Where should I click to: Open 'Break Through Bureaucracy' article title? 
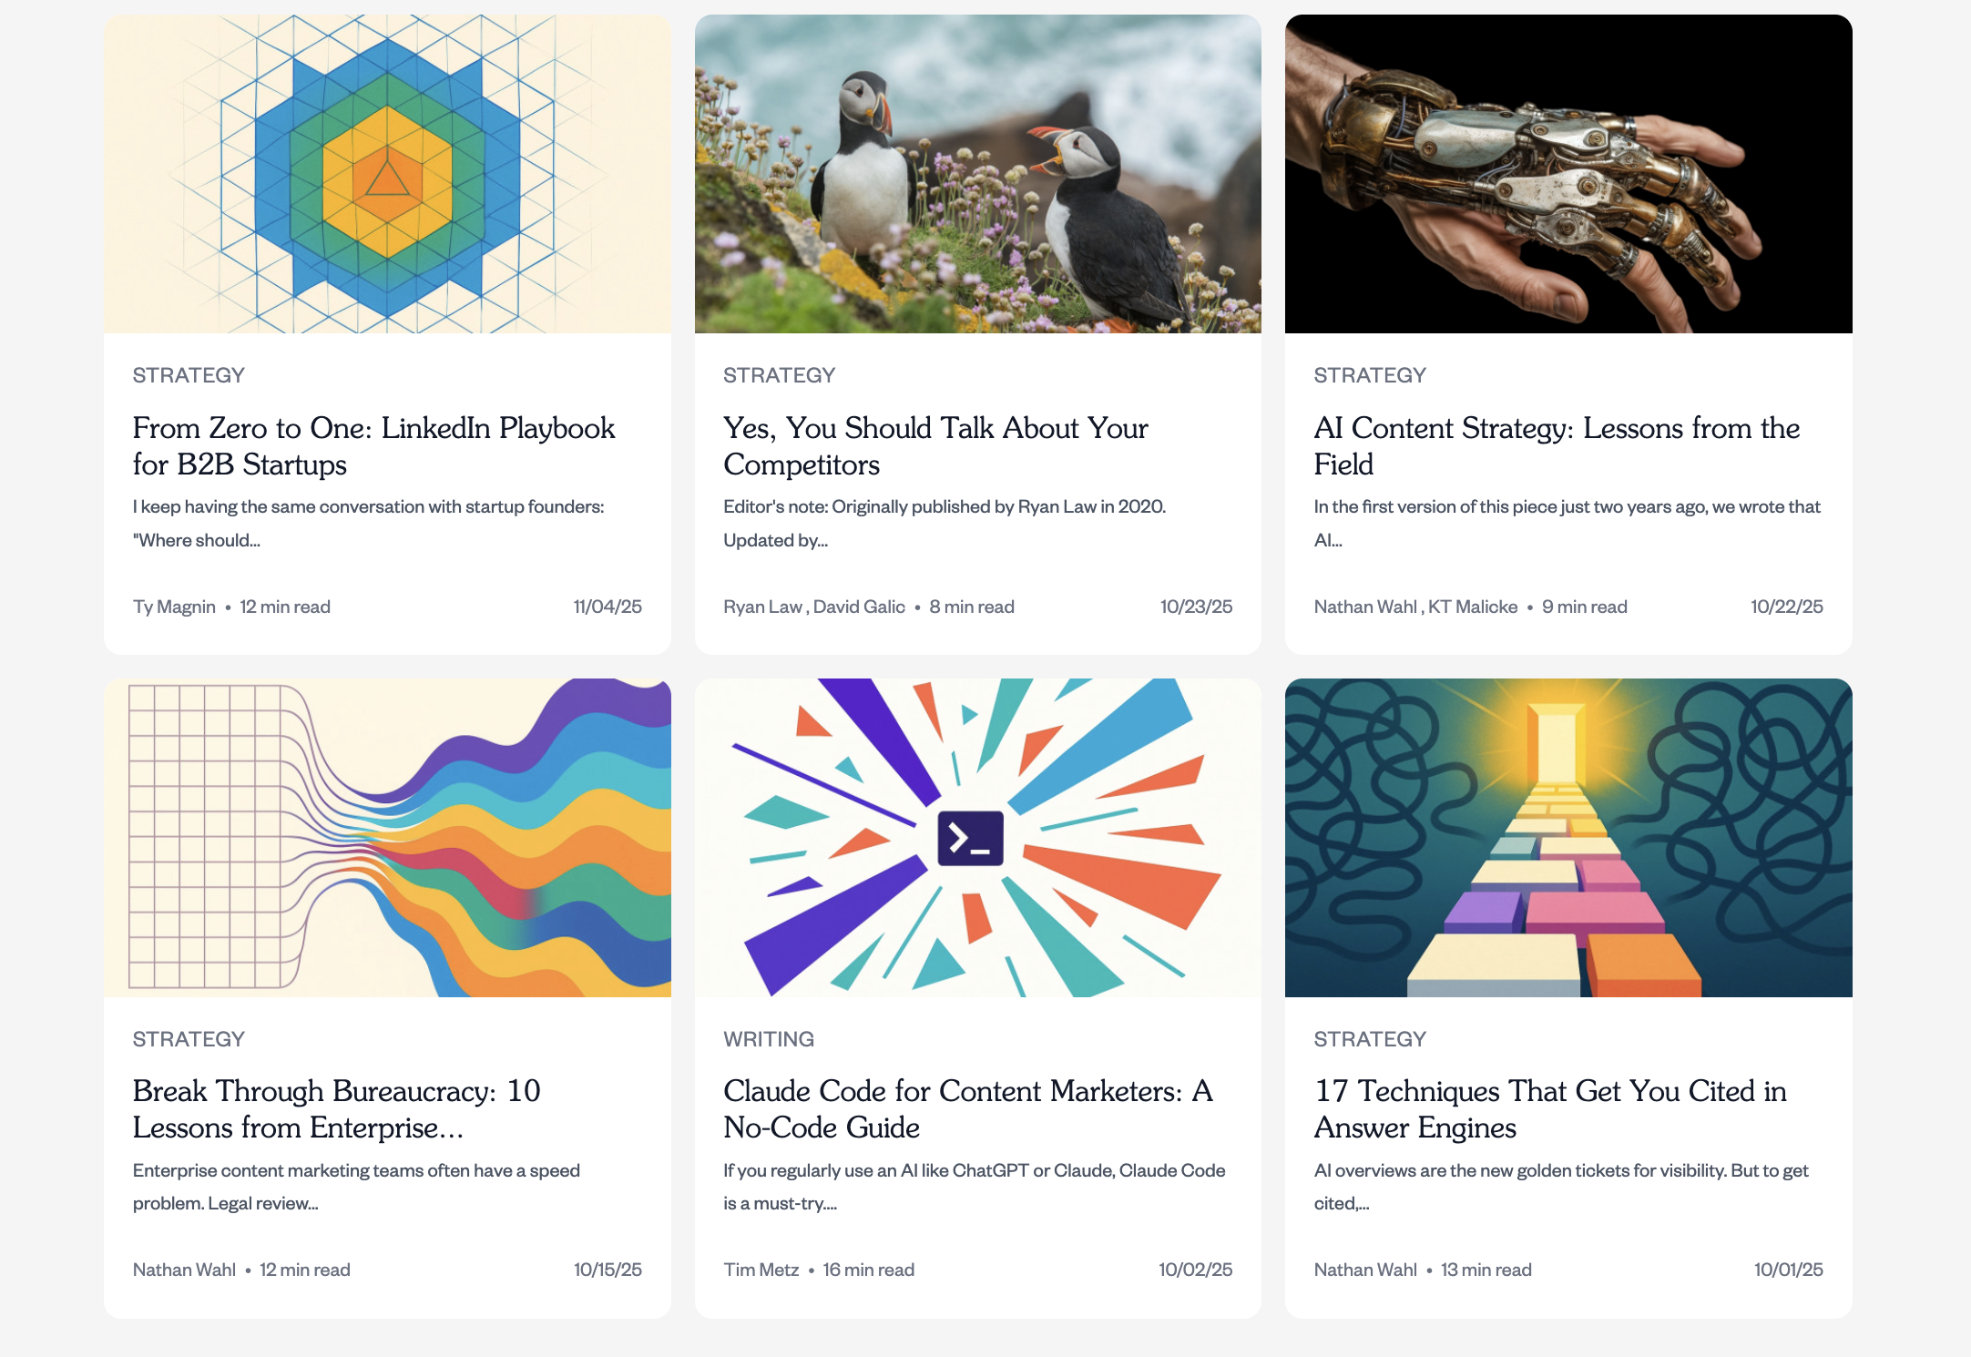(x=336, y=1108)
